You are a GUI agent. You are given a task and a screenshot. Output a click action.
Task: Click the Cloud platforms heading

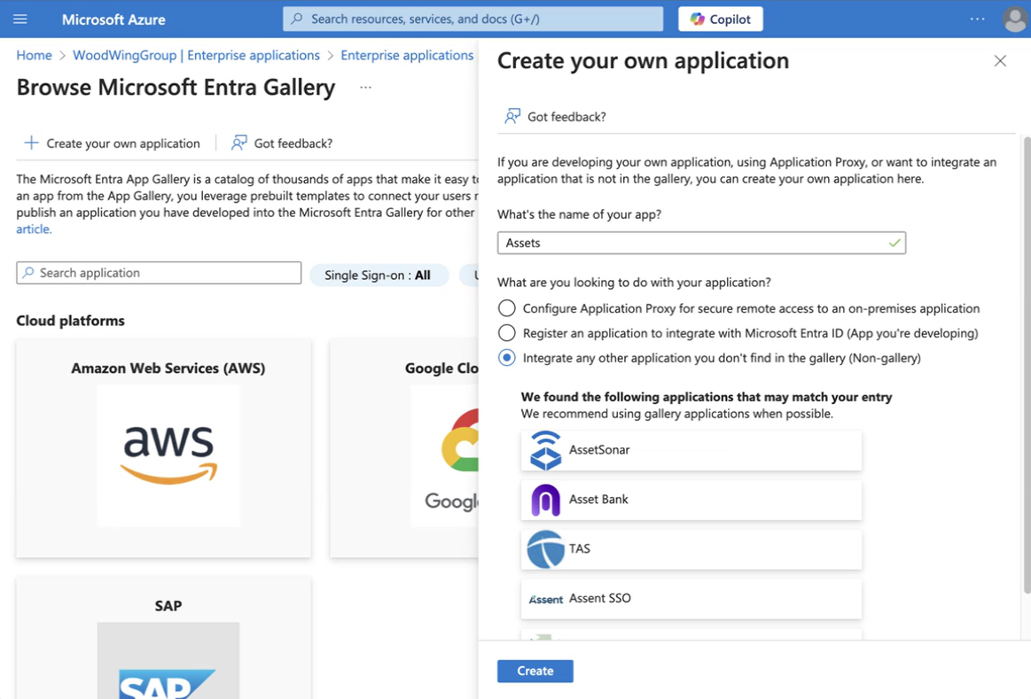70,321
